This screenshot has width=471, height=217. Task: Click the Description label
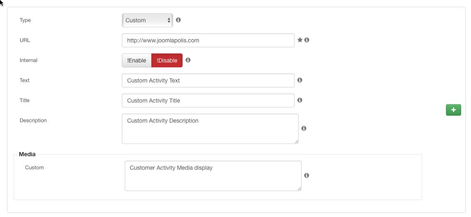[33, 120]
